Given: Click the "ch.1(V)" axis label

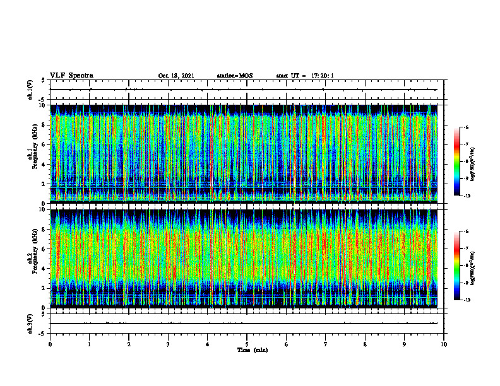Looking at the screenshot, I should point(30,90).
